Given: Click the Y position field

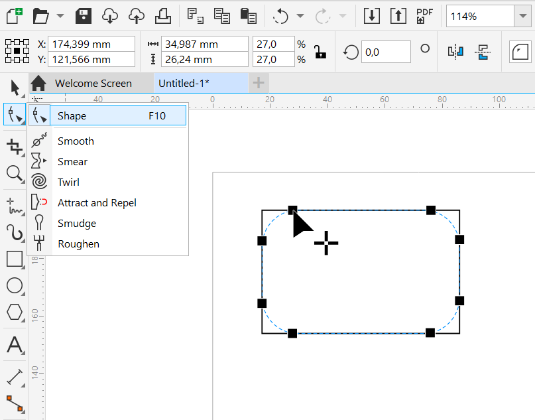Looking at the screenshot, I should point(91,60).
